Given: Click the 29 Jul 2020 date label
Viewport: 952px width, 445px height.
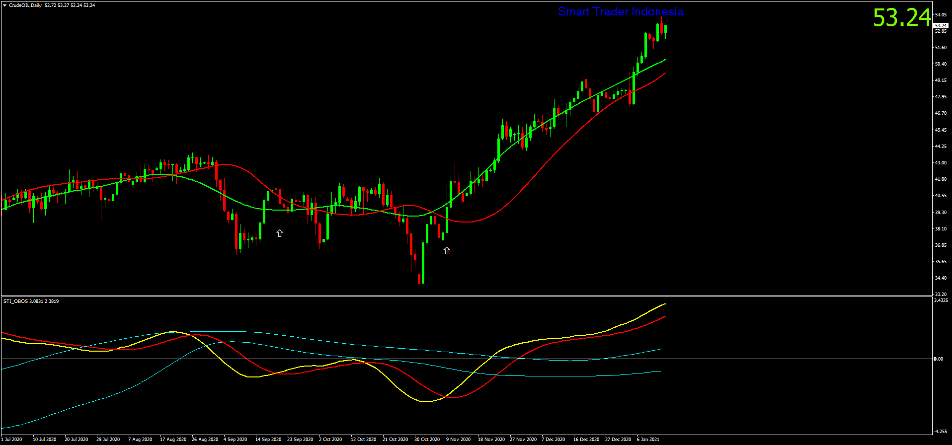Looking at the screenshot, I should click(x=108, y=439).
